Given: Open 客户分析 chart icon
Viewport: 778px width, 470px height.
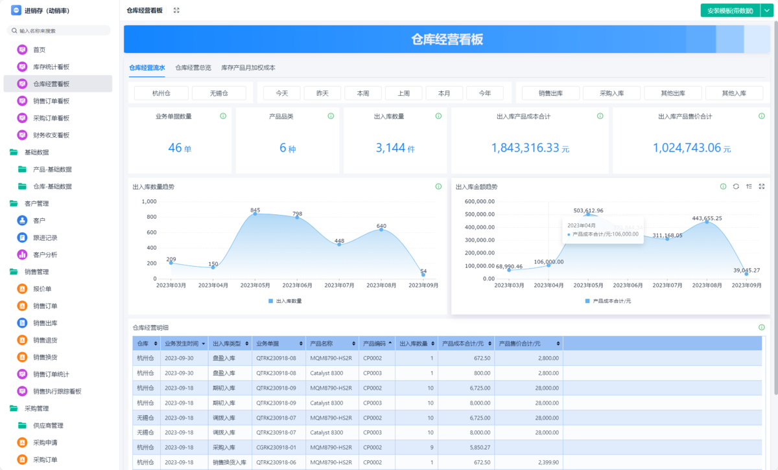Looking at the screenshot, I should 22,254.
